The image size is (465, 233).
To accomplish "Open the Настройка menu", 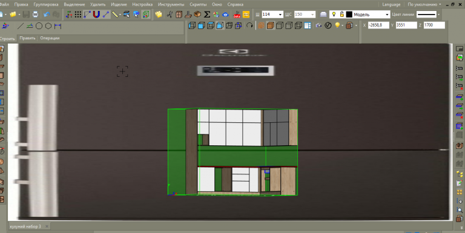I will tap(142, 4).
